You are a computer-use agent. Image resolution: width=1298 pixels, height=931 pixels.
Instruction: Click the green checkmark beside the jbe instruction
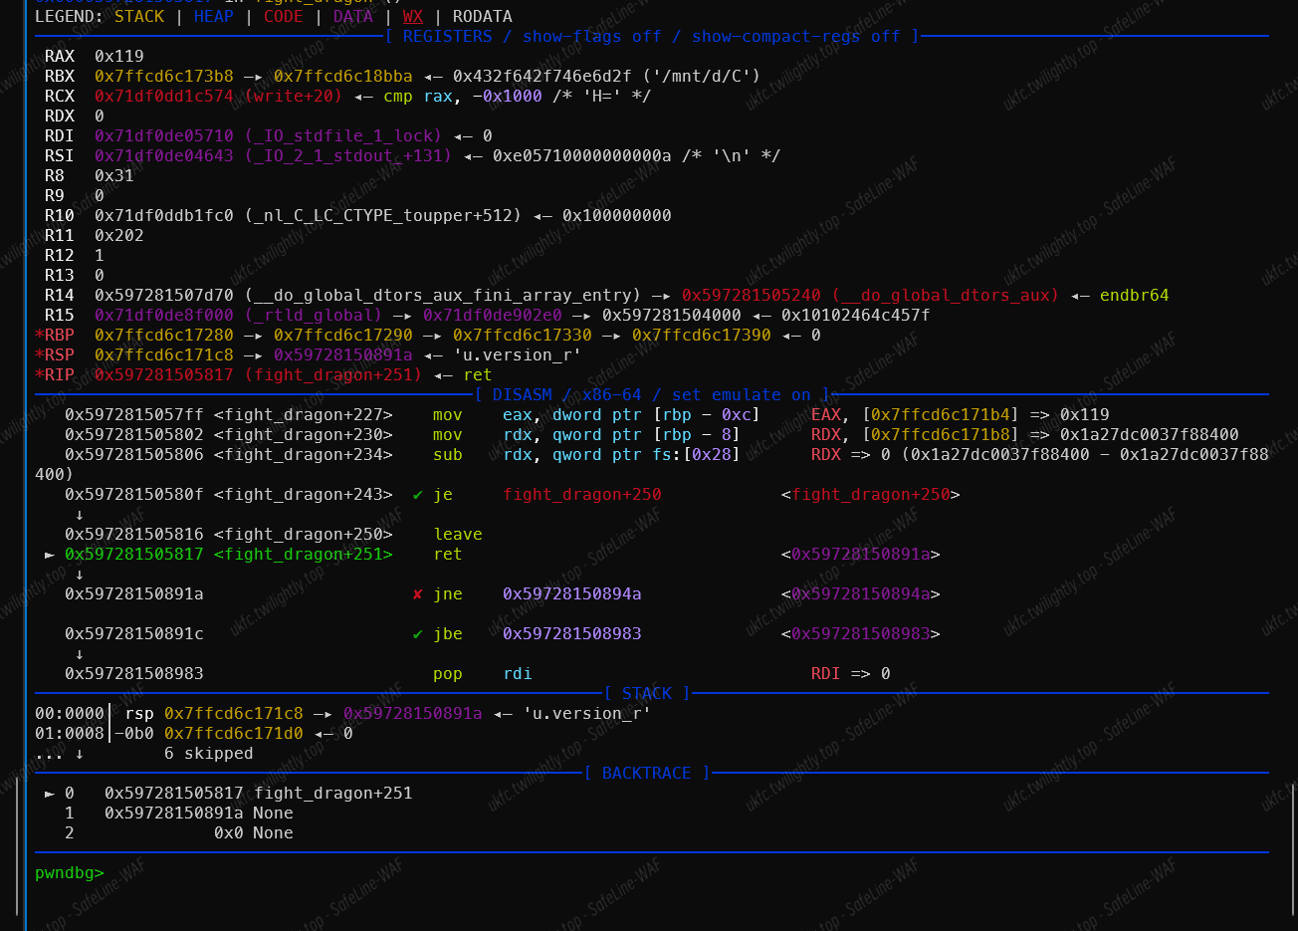[418, 634]
